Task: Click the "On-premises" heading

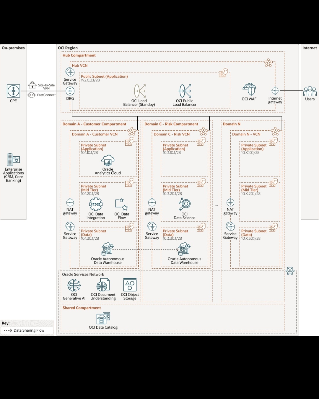Action: pos(13,48)
